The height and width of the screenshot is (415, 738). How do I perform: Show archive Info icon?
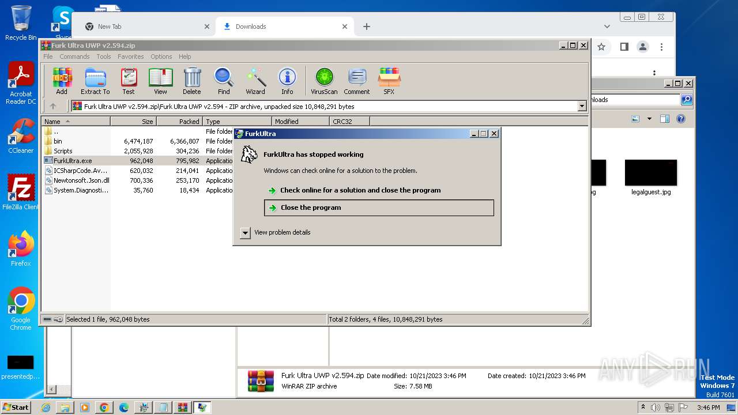(x=287, y=81)
